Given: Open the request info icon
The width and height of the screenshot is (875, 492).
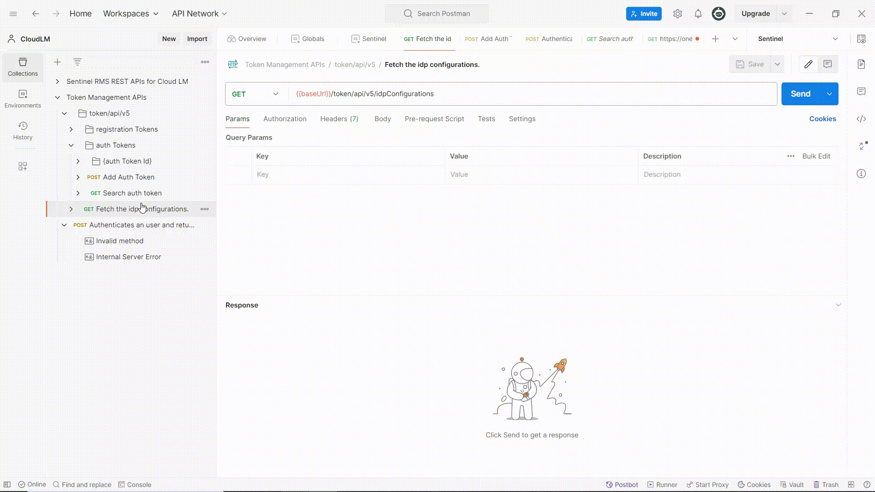Looking at the screenshot, I should 861,174.
